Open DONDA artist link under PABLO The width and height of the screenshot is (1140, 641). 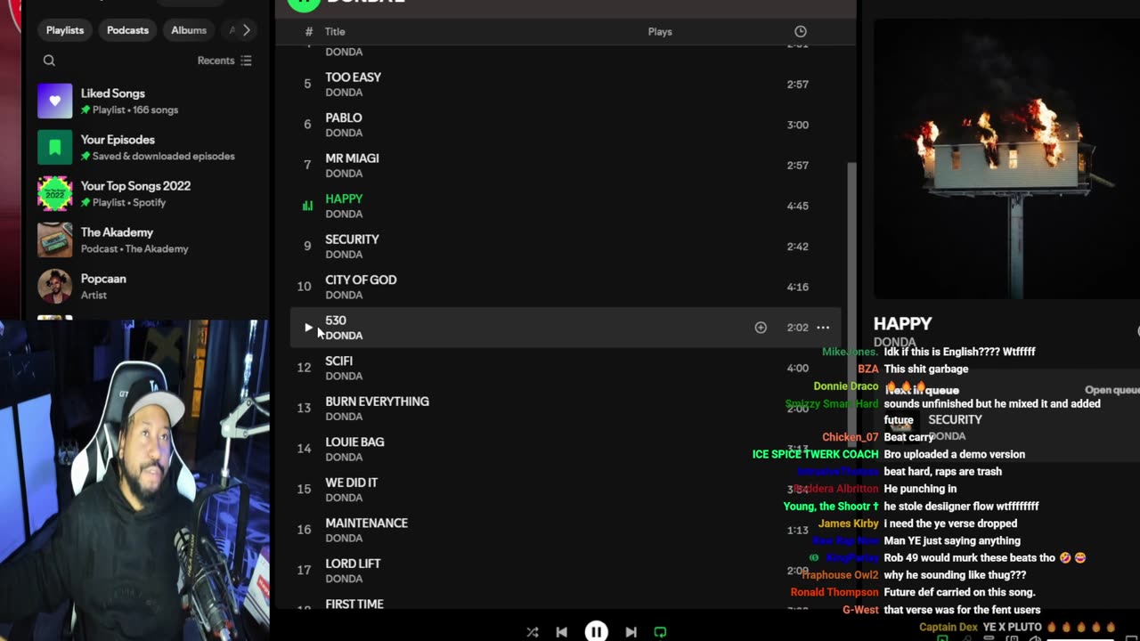(344, 133)
